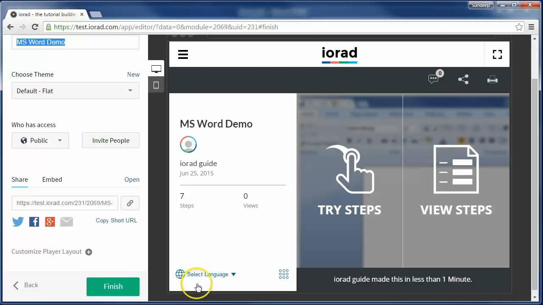The height and width of the screenshot is (305, 543).
Task: Open the hamburger menu in the player
Action: [183, 55]
